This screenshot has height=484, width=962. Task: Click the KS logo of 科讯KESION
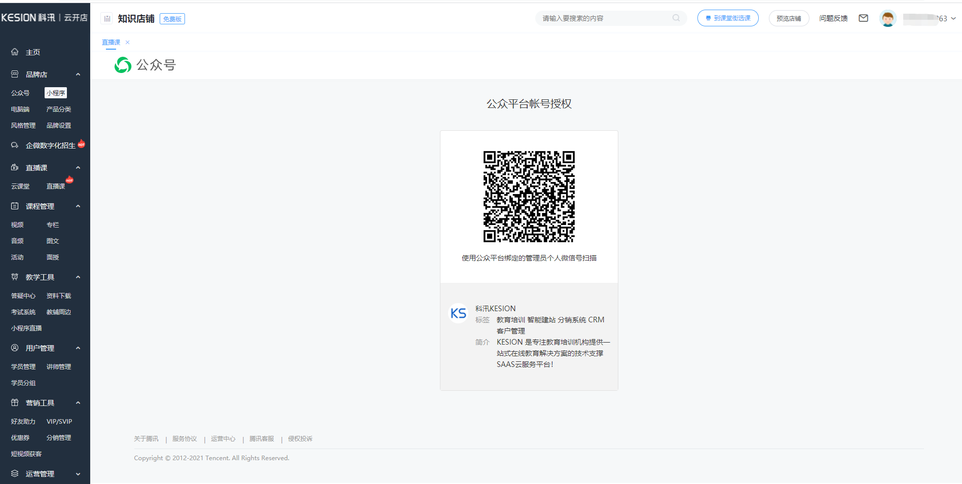[x=458, y=313]
